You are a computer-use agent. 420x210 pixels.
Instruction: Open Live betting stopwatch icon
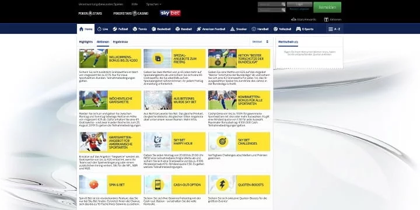click(99, 29)
